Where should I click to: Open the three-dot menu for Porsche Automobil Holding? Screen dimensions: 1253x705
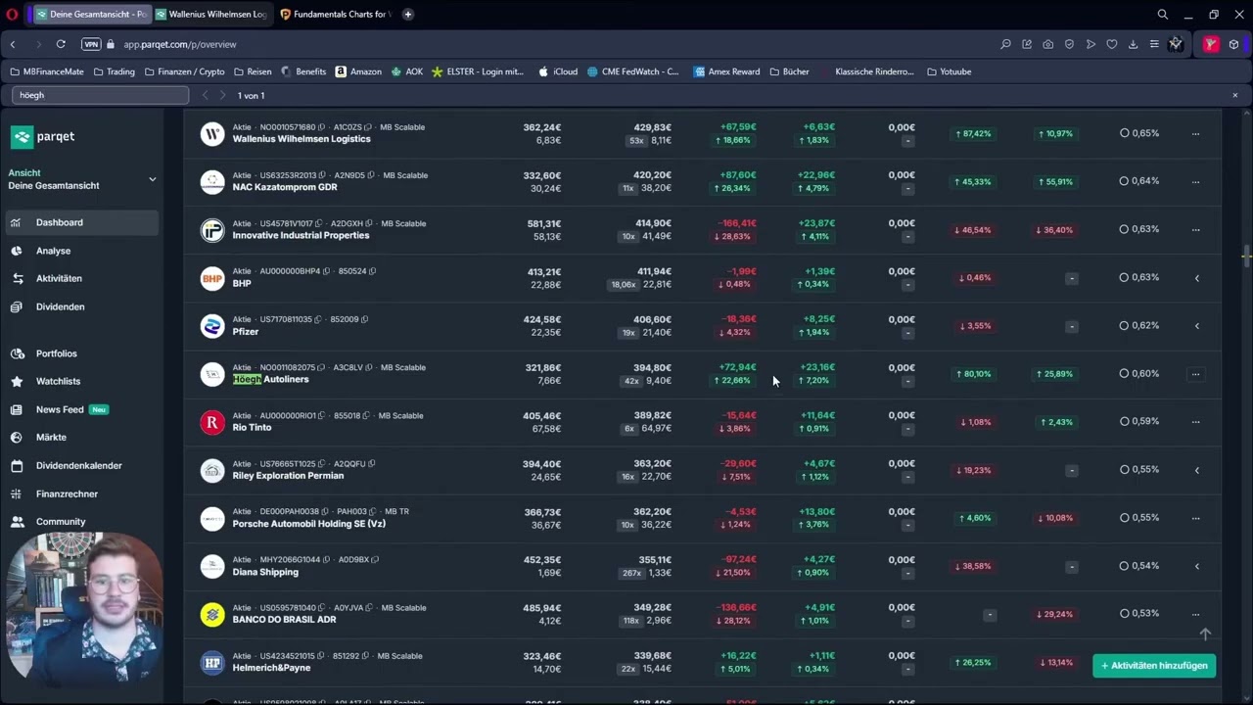1195,518
